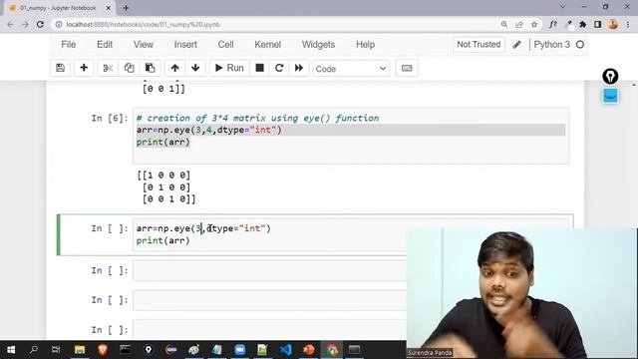Reload the notebook page
Image resolution: width=638 pixels, height=359 pixels.
(x=40, y=24)
